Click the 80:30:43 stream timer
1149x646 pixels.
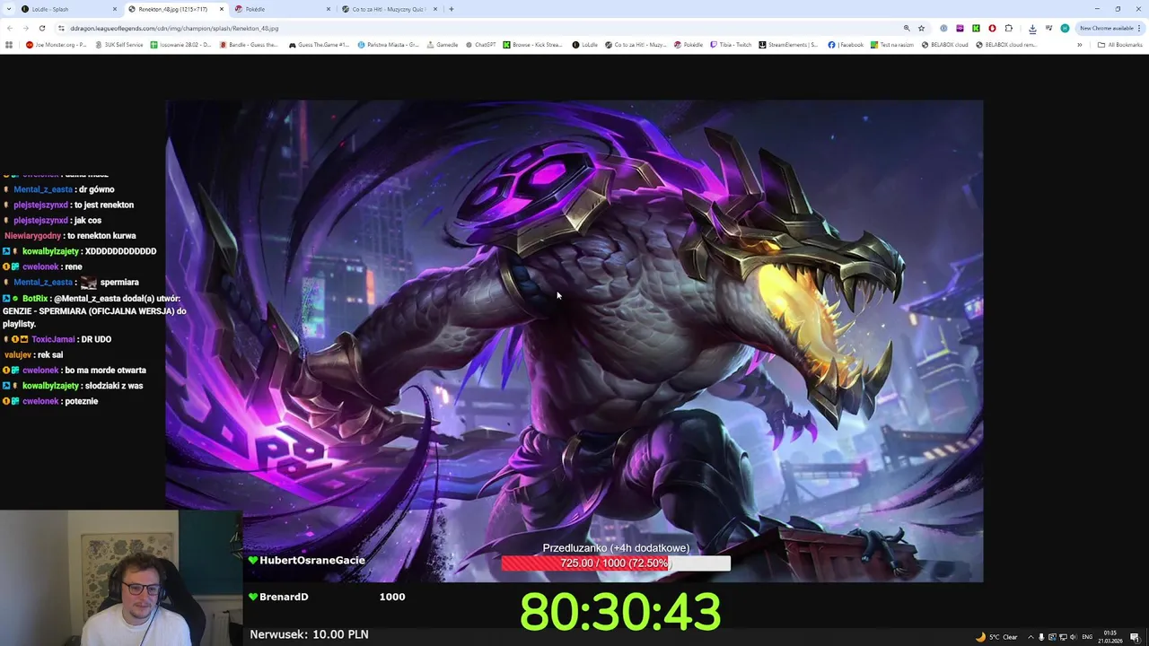pyautogui.click(x=620, y=612)
